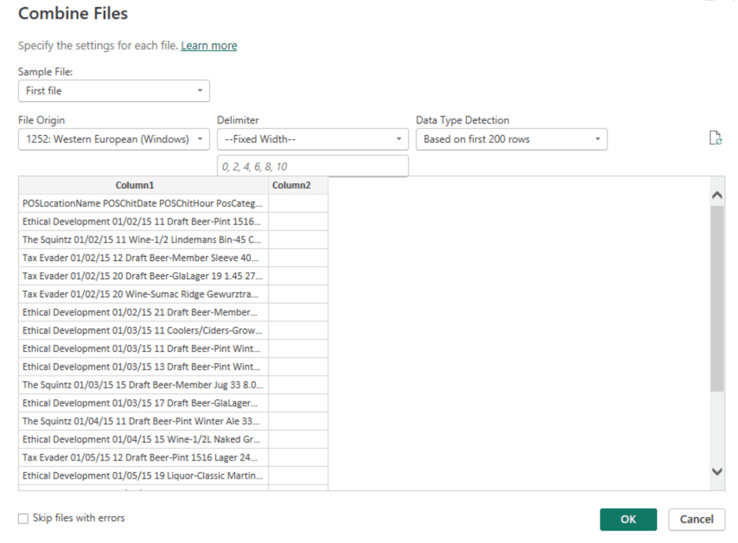Viewport: 738px width, 543px height.
Task: Open the Sample File dropdown
Action: pyautogui.click(x=113, y=91)
